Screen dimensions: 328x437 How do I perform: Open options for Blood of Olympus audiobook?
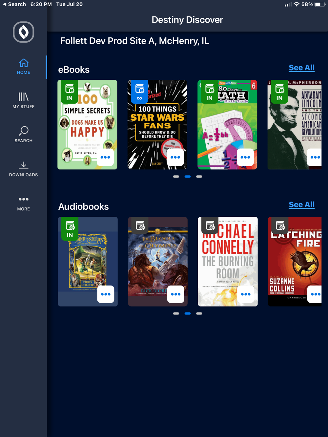coord(175,294)
